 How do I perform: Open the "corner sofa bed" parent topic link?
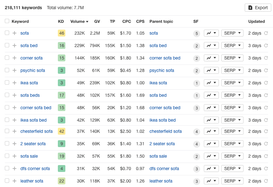click(165, 58)
